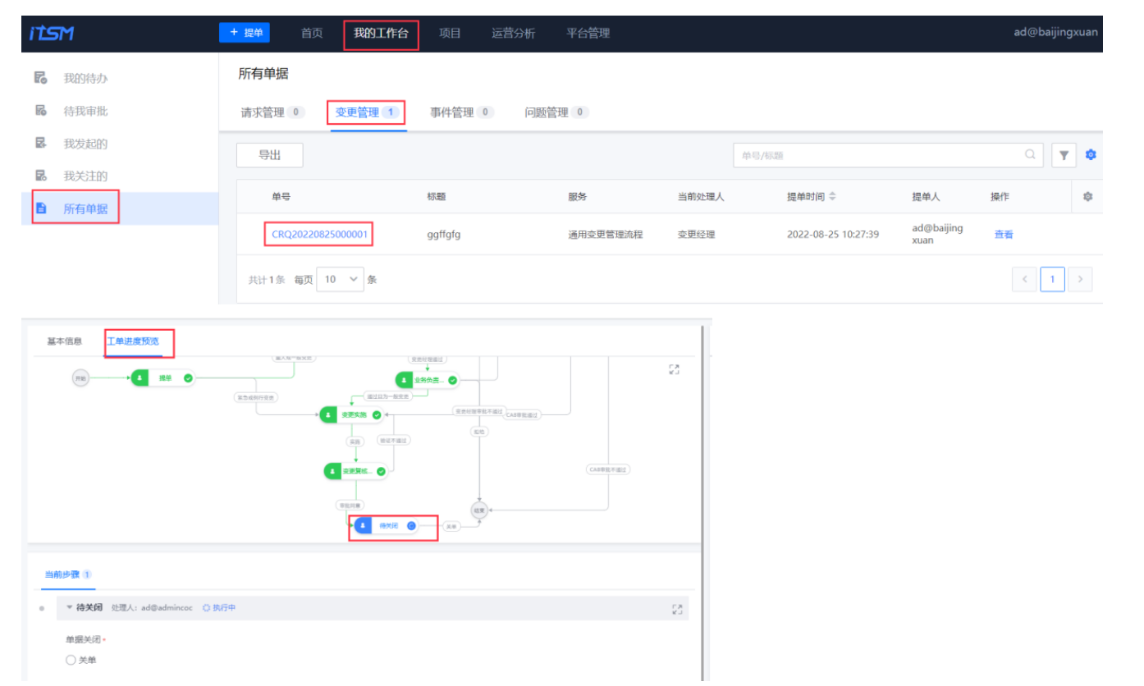Click the 提单 flow node
The height and width of the screenshot is (686, 1144).
[163, 377]
